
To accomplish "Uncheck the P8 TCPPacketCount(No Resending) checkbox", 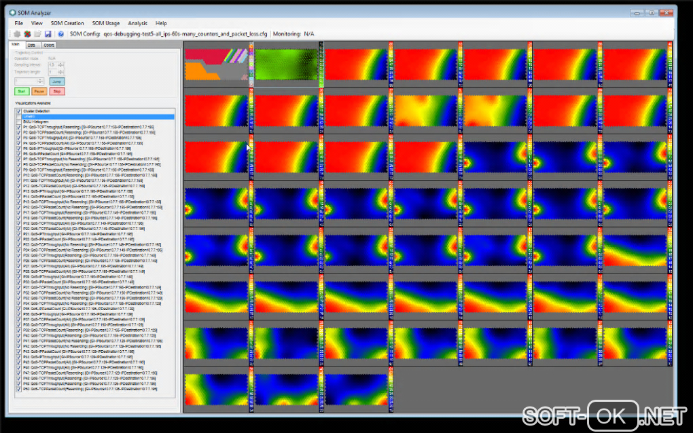I will point(18,165).
